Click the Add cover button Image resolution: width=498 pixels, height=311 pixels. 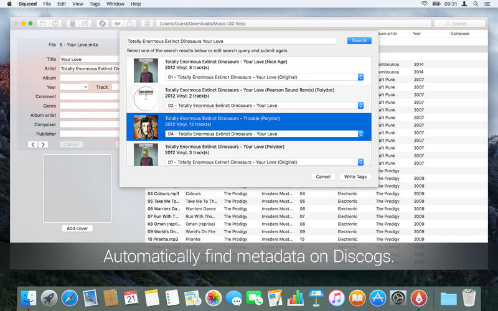click(77, 228)
